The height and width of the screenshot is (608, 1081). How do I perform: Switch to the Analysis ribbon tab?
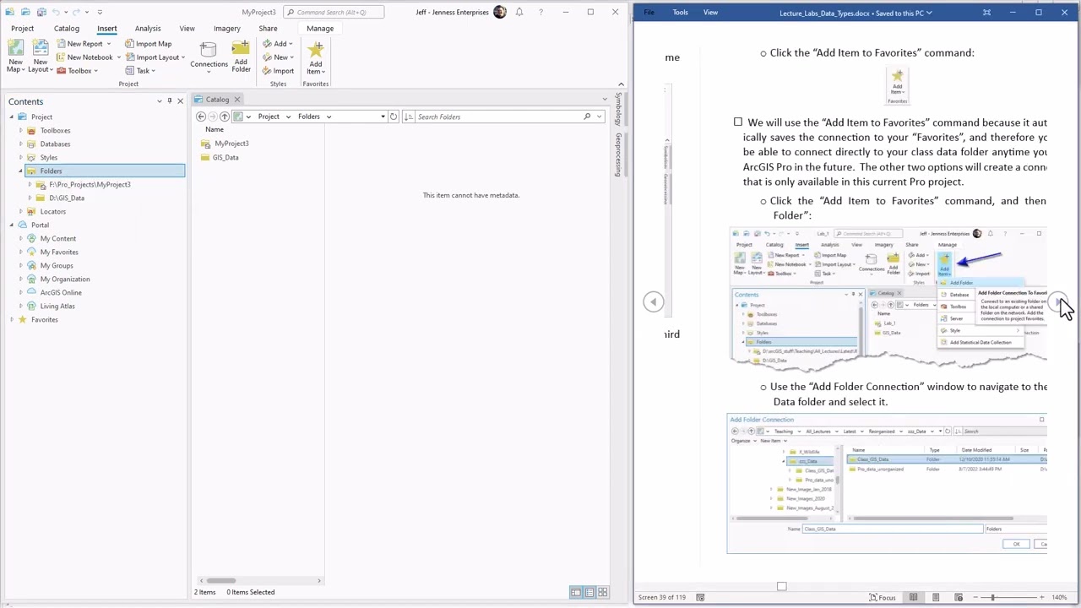click(x=148, y=29)
